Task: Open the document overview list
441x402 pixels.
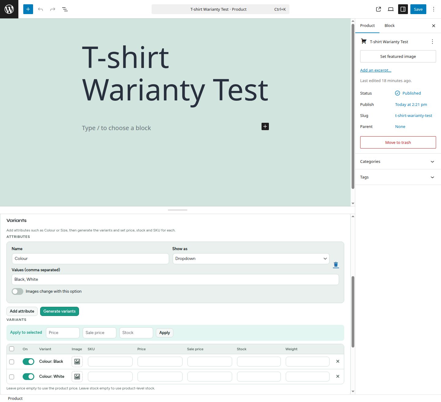Action: pyautogui.click(x=65, y=9)
